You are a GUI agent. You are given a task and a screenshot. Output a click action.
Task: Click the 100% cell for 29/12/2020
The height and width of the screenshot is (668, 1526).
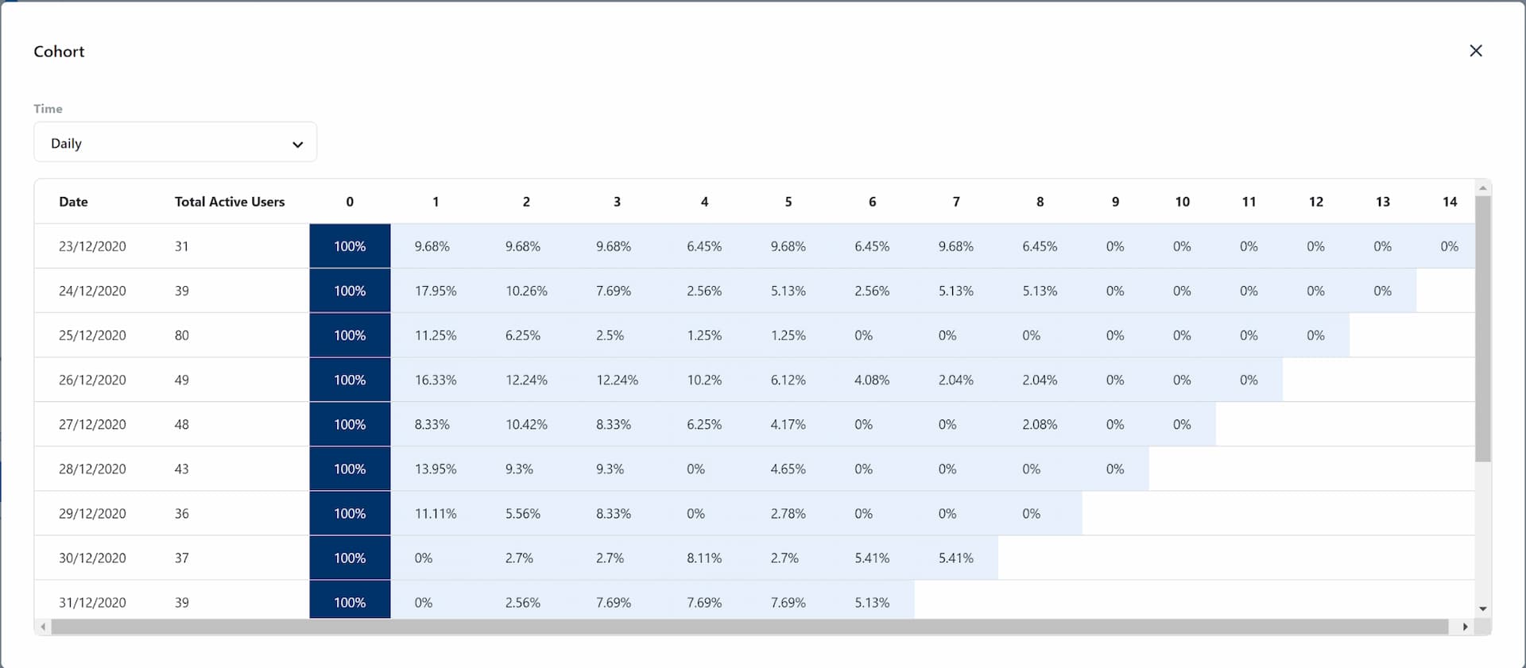350,513
